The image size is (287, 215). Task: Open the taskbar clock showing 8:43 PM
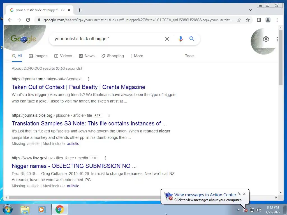(x=273, y=210)
